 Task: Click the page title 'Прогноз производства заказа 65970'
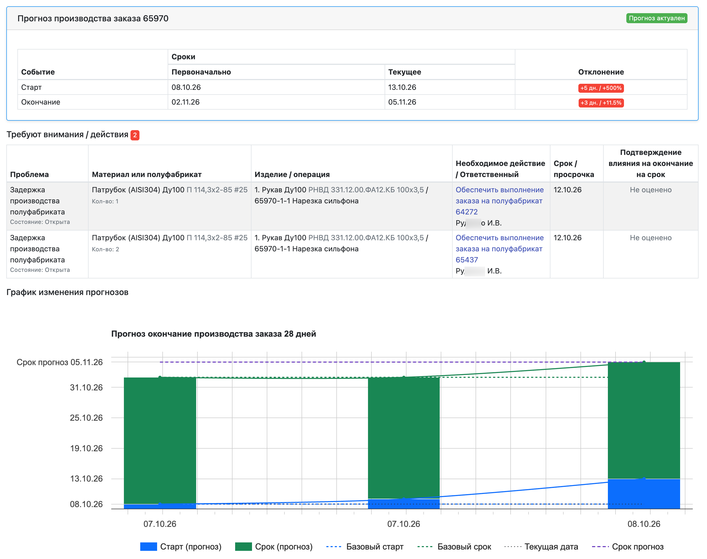pos(93,18)
